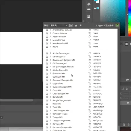The height and width of the screenshot is (131, 131).
Task: Favorite Arial Hebrew Scholar with its star
Action: point(47,30)
